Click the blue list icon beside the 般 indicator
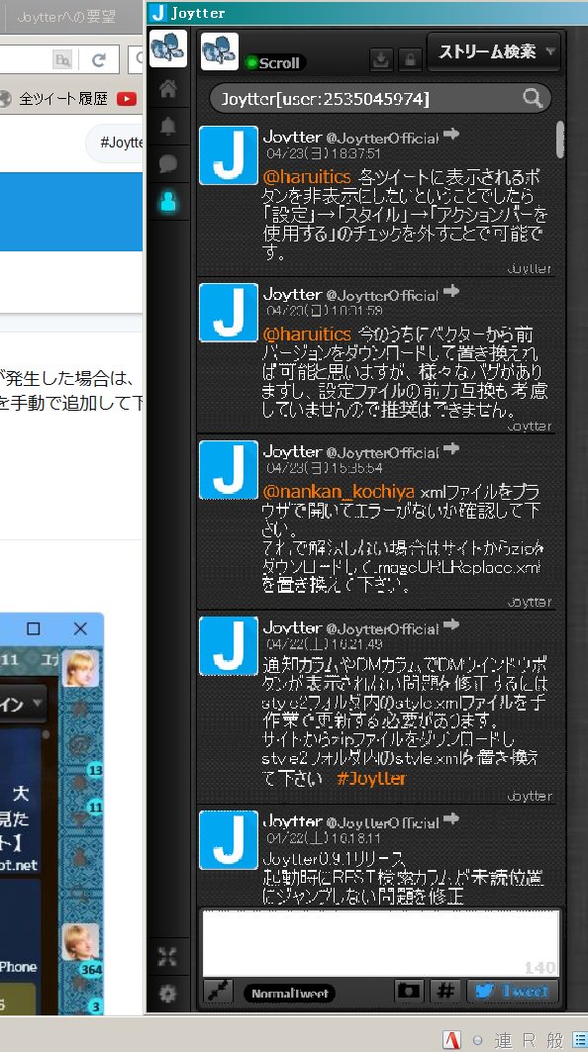588x1052 pixels. click(580, 1040)
